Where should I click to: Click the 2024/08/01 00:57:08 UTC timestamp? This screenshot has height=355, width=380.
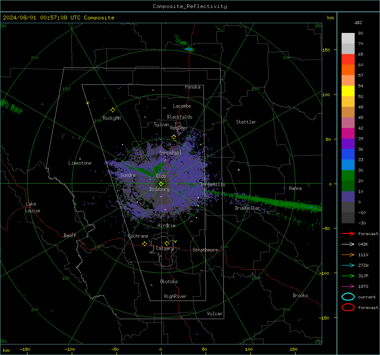coord(58,18)
